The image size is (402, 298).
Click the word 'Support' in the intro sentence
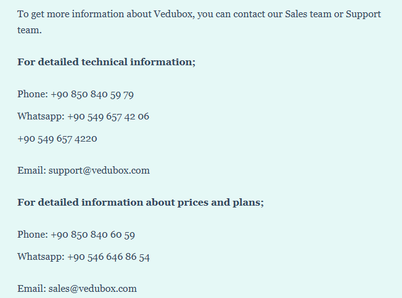363,15
